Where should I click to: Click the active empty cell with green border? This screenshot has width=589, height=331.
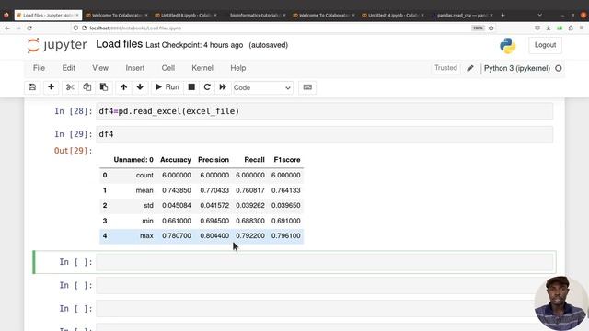(324, 262)
